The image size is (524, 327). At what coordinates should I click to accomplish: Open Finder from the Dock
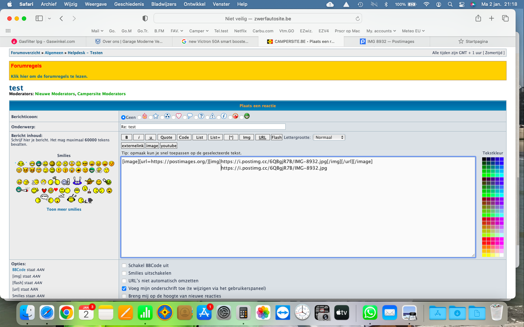click(x=27, y=313)
